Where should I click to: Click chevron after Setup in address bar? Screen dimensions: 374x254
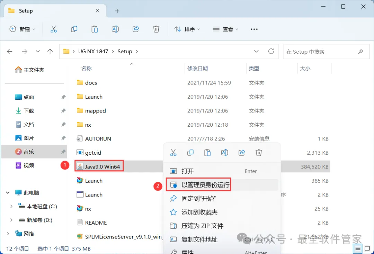[137, 52]
